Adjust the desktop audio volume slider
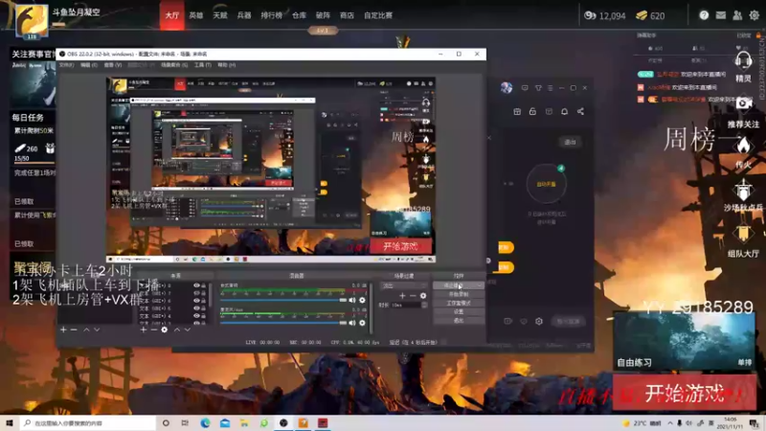This screenshot has width=766, height=431. pos(282,300)
